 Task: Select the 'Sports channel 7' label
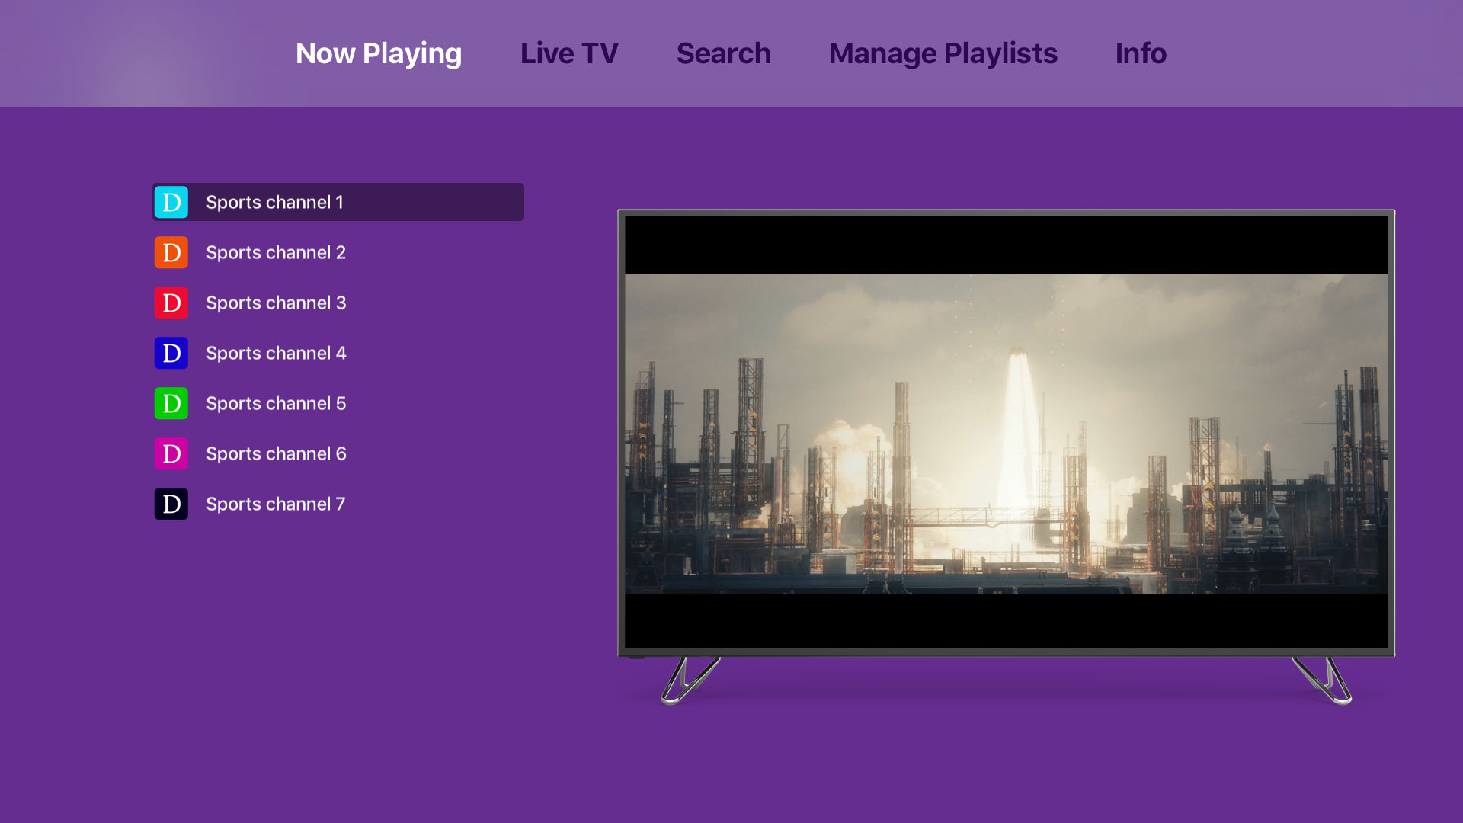pos(276,504)
